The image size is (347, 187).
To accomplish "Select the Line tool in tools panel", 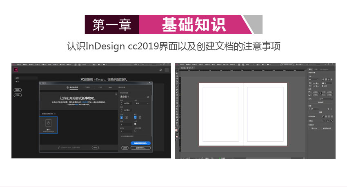I will (177, 87).
